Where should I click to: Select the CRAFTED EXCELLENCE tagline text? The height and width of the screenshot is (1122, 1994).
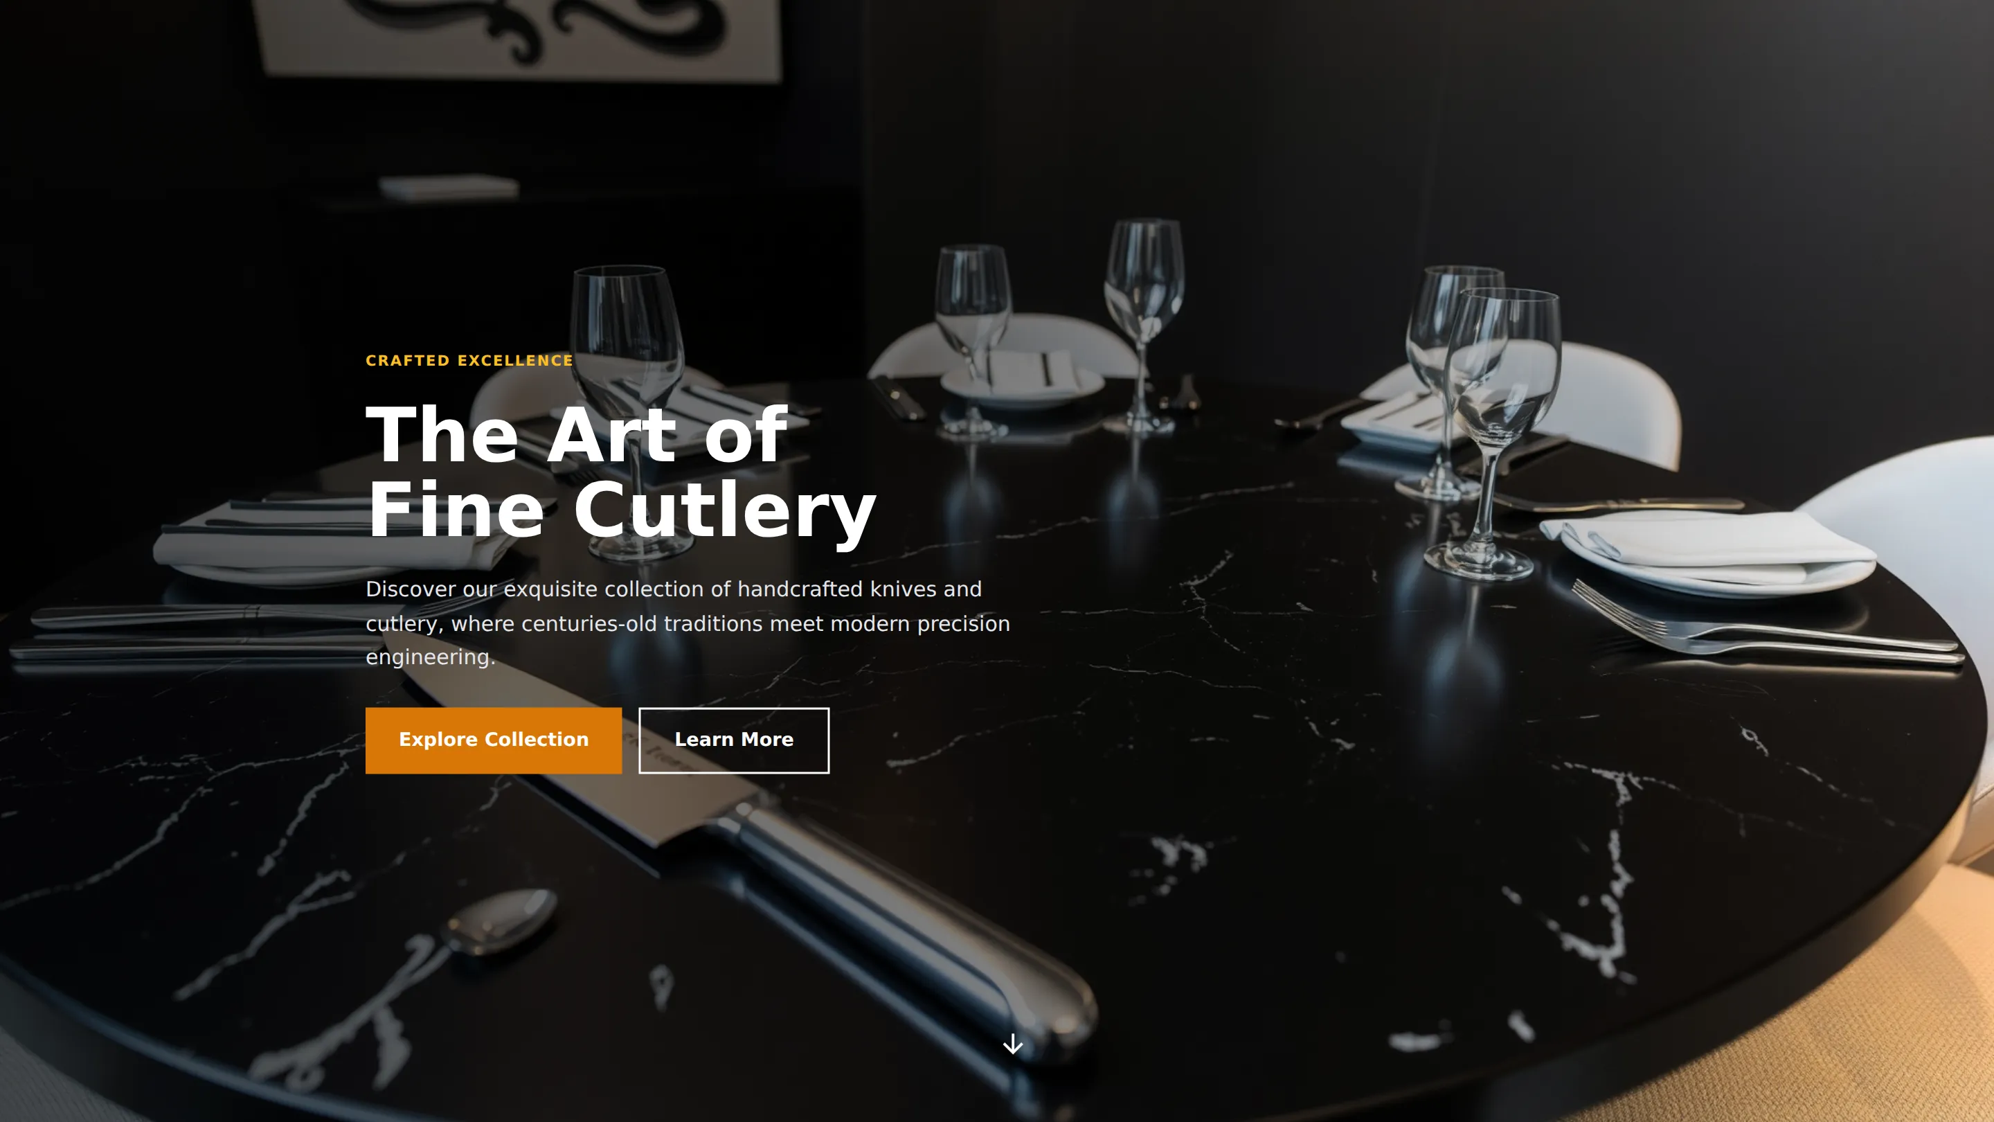tap(469, 361)
